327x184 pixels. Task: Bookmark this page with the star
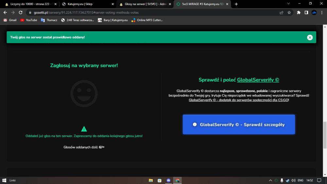289,12
